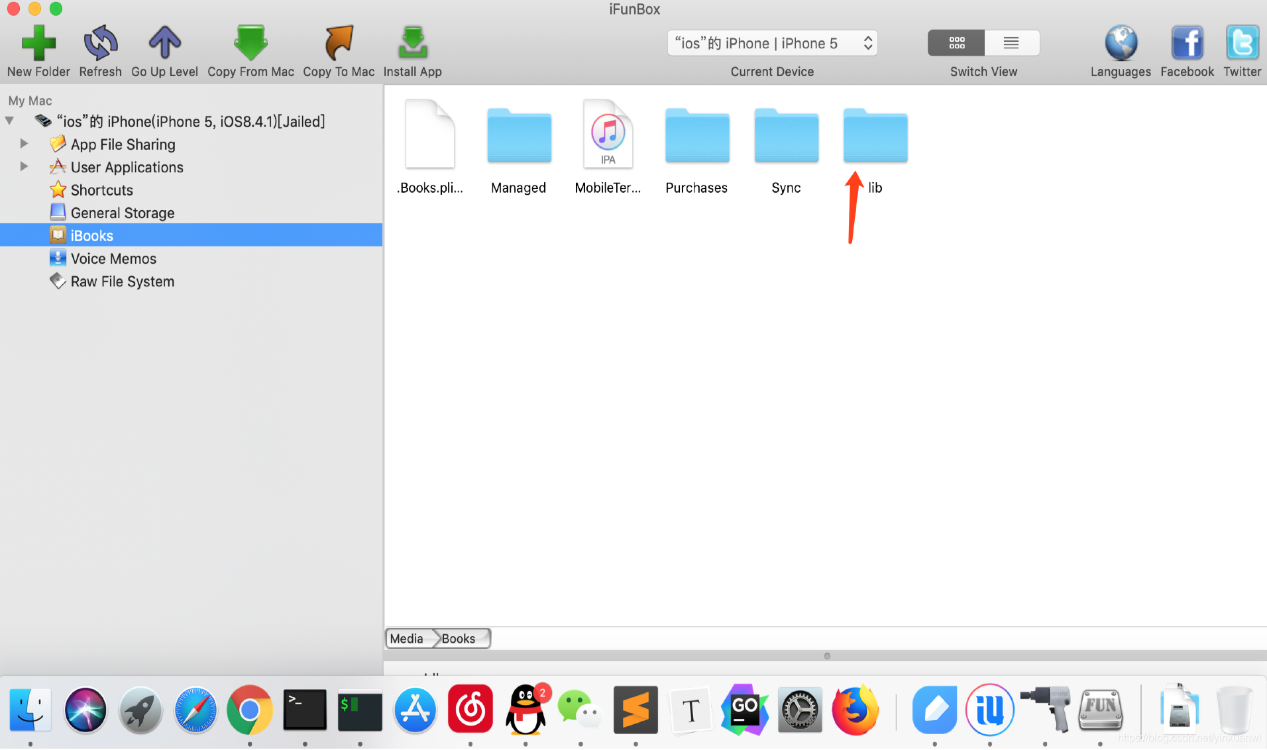Image resolution: width=1267 pixels, height=750 pixels.
Task: Collapse the iPhone device tree node
Action: point(9,121)
